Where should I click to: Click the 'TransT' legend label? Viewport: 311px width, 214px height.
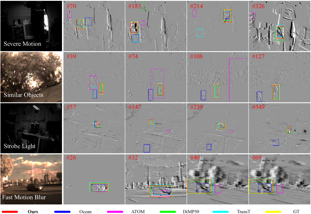click(244, 212)
